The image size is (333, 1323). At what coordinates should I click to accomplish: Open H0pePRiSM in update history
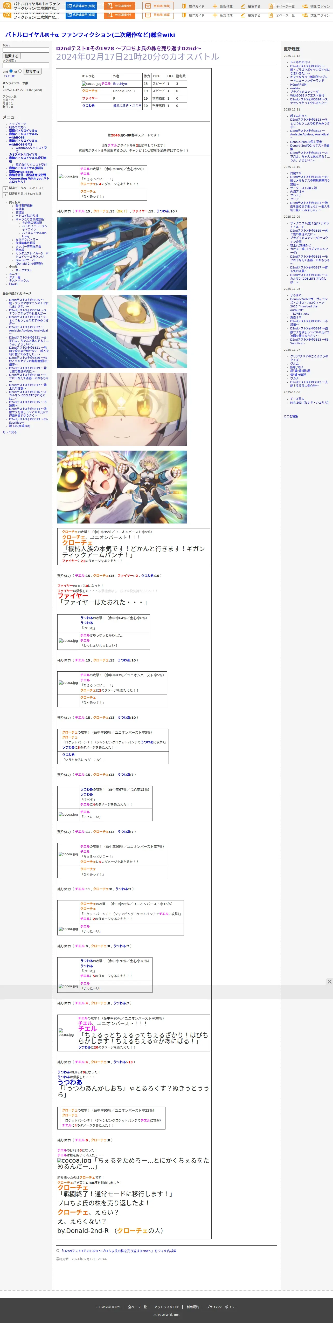[298, 84]
